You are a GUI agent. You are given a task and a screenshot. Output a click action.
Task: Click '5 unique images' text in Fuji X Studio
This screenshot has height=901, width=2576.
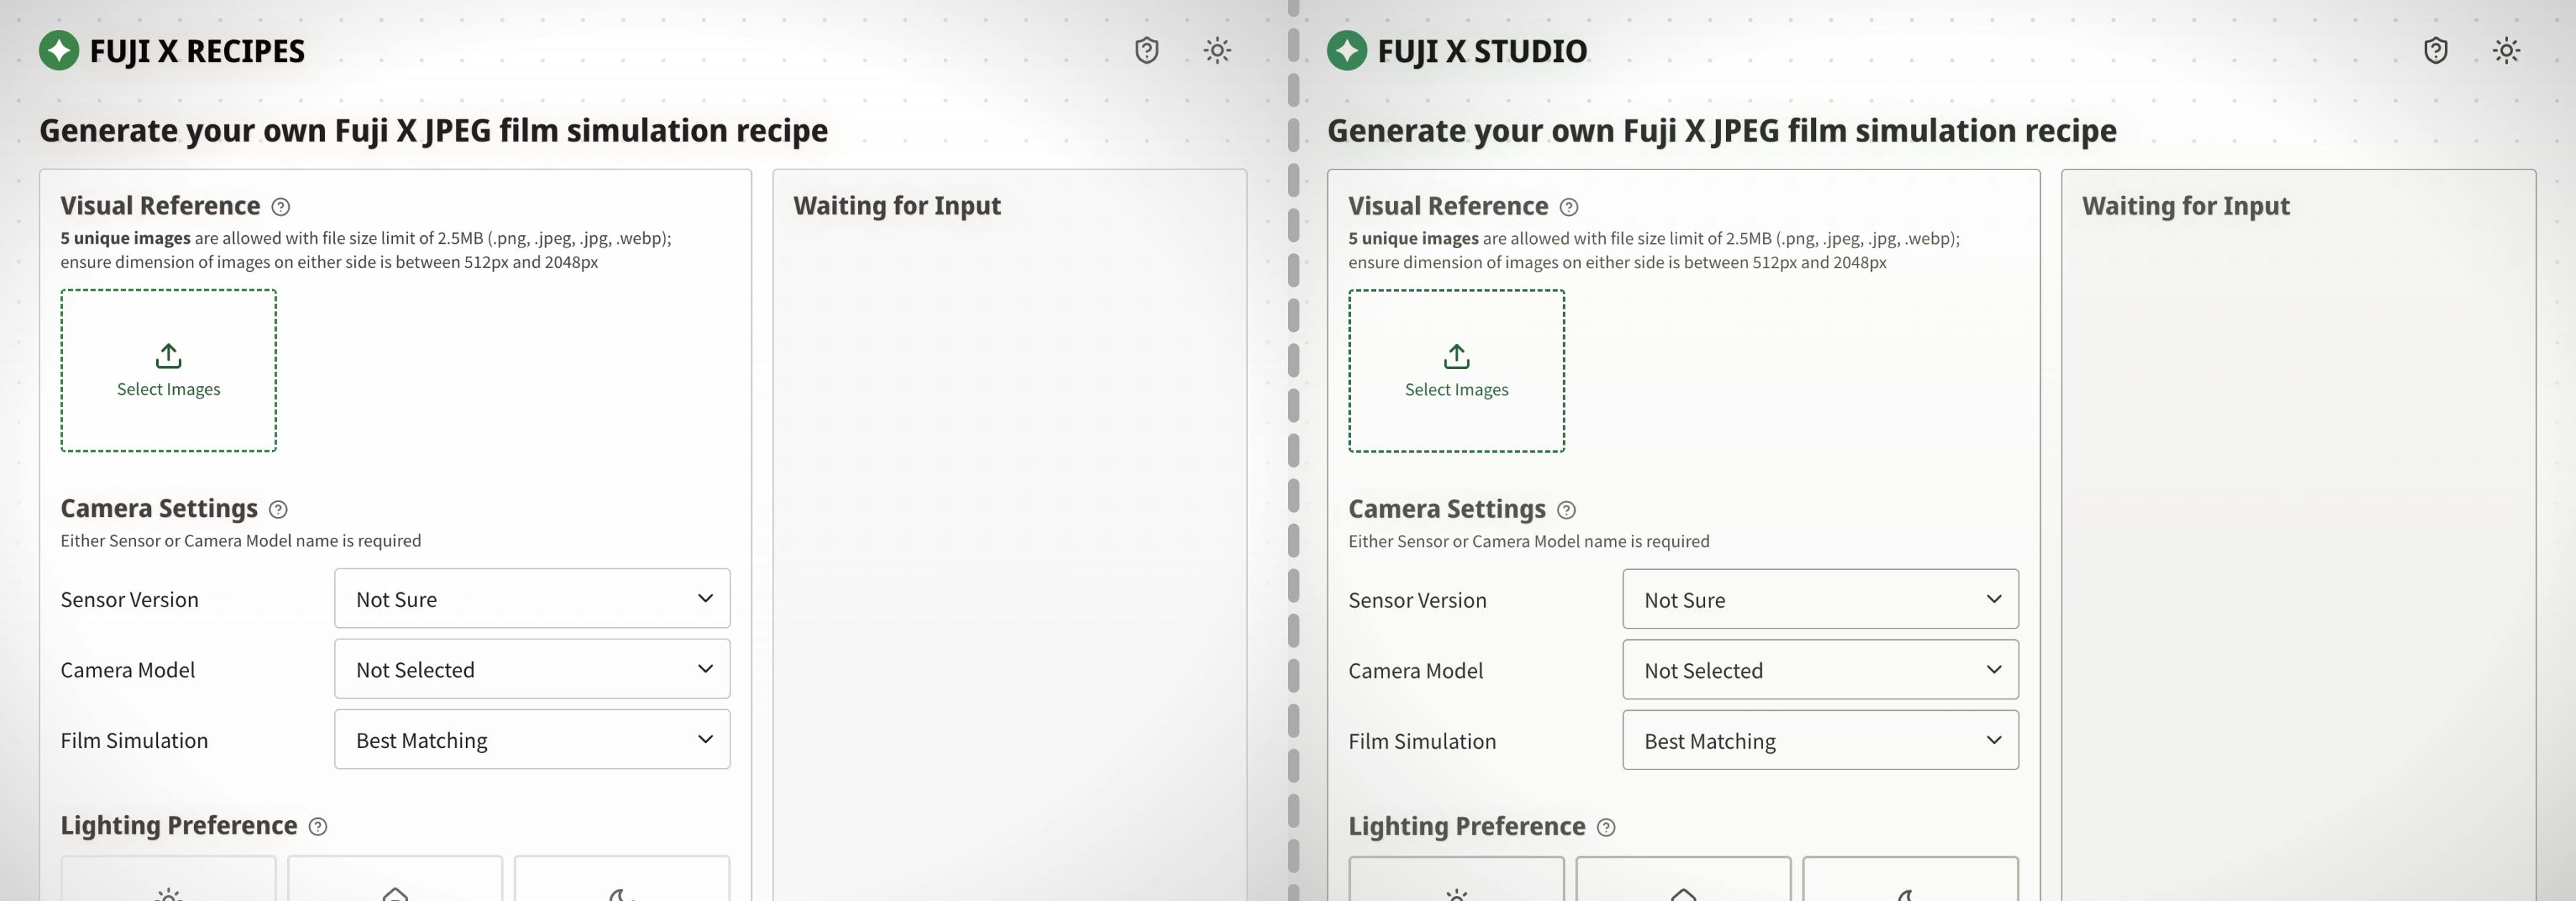(1413, 239)
